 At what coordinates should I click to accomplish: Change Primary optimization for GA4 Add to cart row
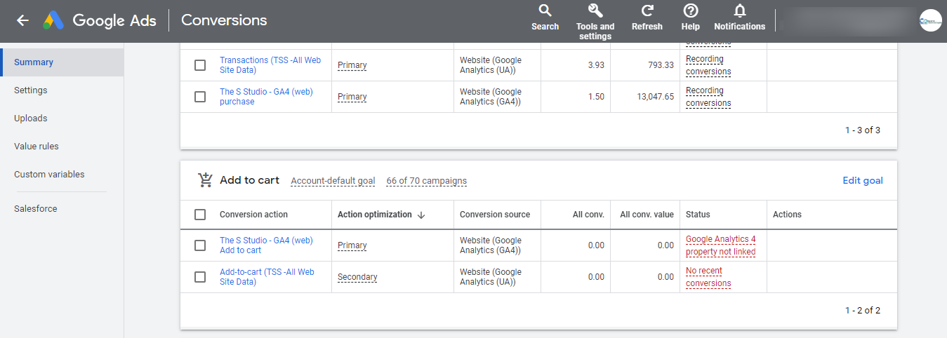[352, 245]
